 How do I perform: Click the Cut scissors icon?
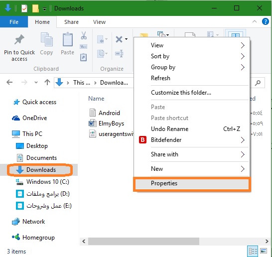(x=84, y=35)
